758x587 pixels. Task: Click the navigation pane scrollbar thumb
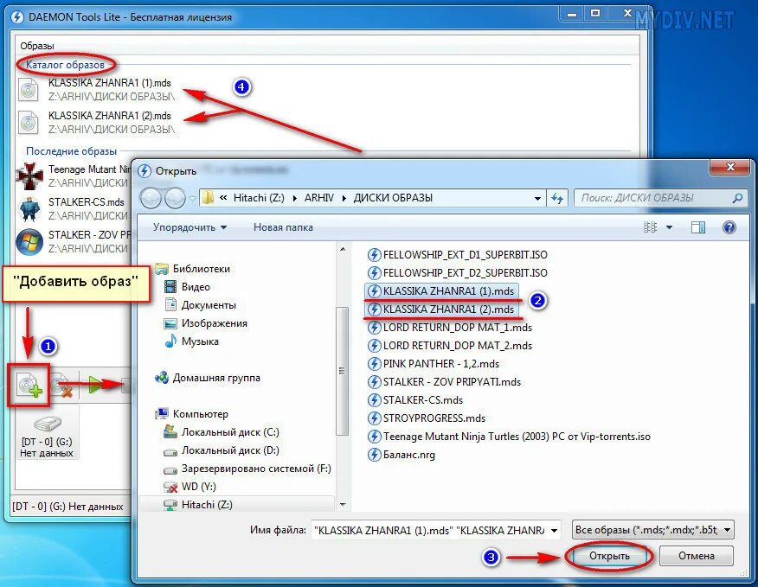pos(343,371)
